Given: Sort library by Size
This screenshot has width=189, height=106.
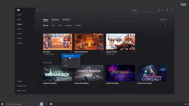Looking at the screenshot, I should (60, 25).
